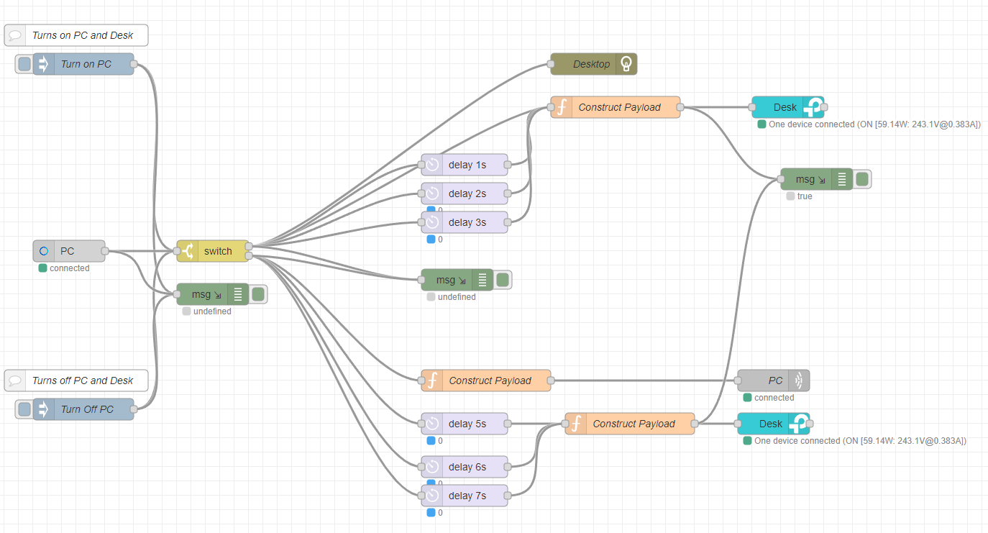Click function icon of Construct Payload feeding PC output
This screenshot has height=533, width=988.
431,381
